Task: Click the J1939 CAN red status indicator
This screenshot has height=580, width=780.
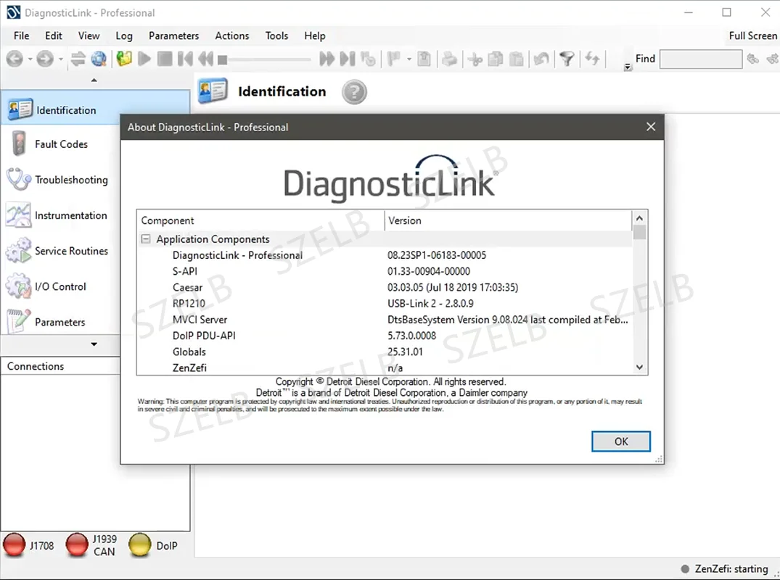Action: coord(77,544)
